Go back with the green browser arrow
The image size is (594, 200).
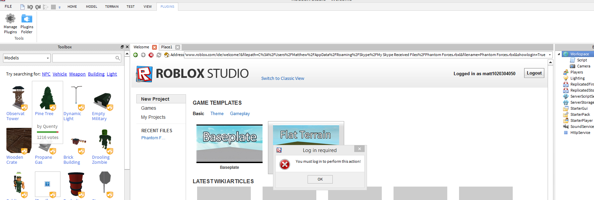point(136,55)
